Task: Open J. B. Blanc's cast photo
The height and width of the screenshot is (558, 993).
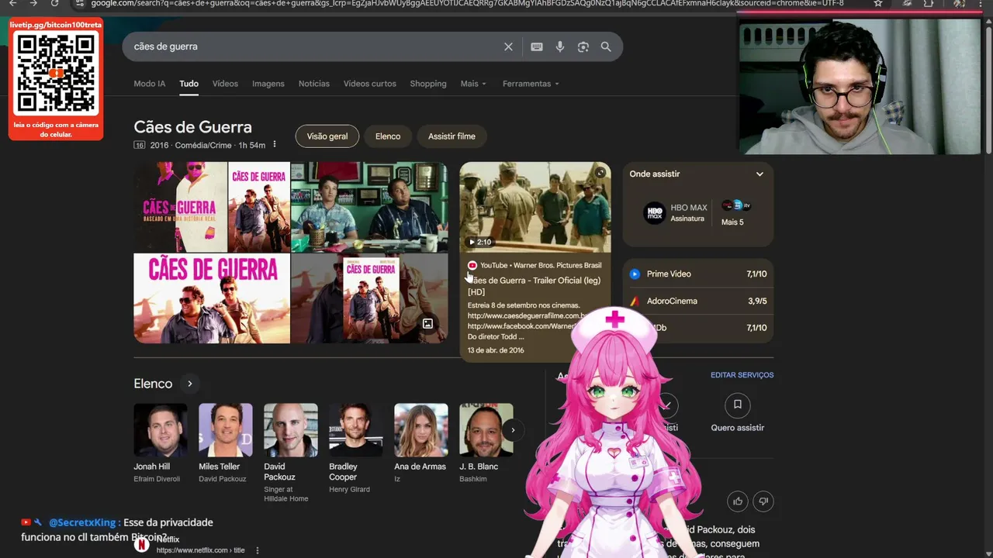Action: [486, 430]
